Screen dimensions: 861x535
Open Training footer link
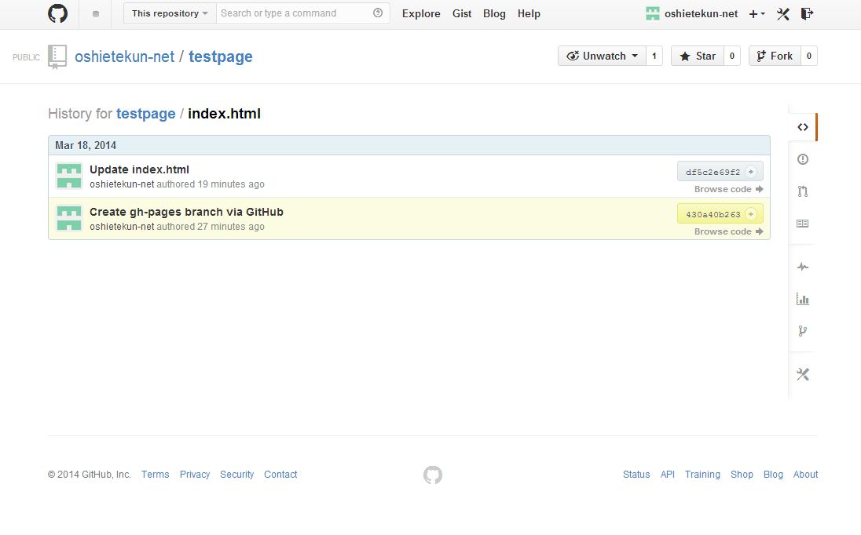(702, 474)
